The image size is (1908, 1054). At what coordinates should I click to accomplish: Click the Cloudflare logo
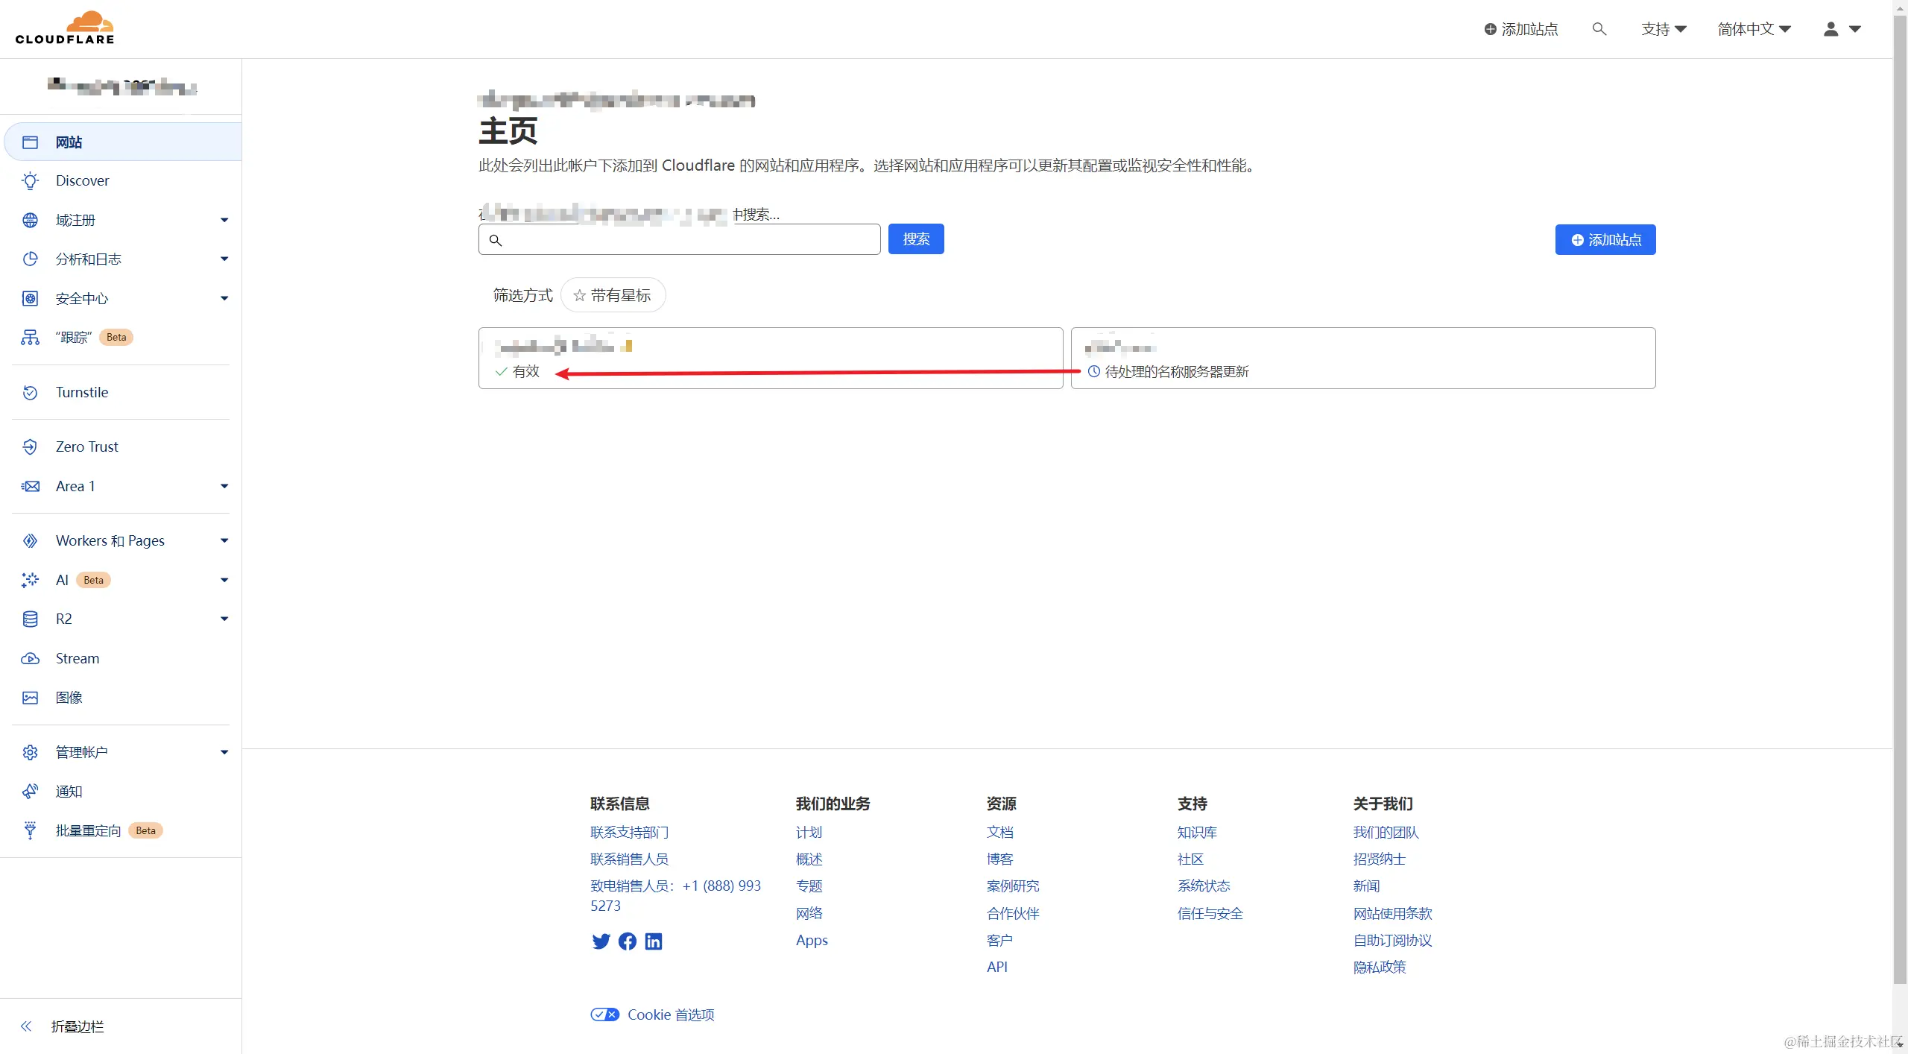[65, 28]
